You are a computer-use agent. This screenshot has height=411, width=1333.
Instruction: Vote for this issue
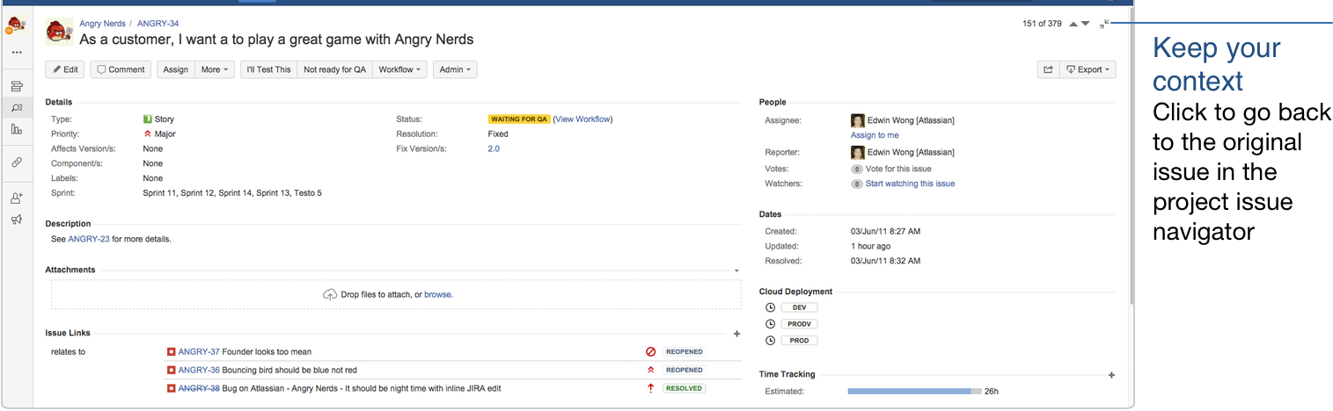pos(897,169)
